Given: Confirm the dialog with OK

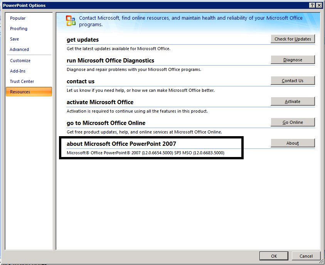Looking at the screenshot, I should point(274,256).
